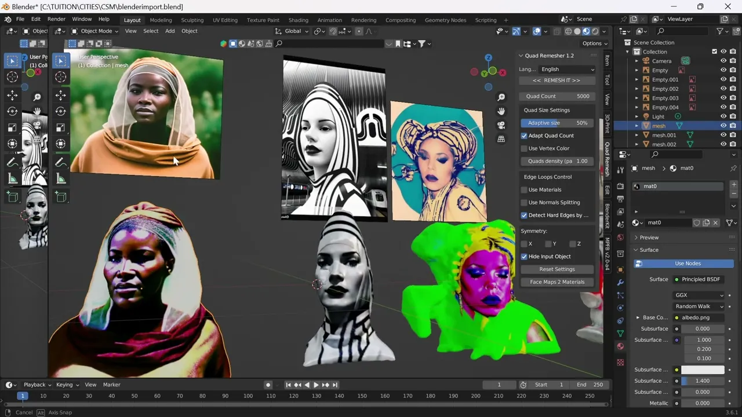Viewport: 742px width, 417px height.
Task: Open Global transform orientation dropdown
Action: click(292, 31)
